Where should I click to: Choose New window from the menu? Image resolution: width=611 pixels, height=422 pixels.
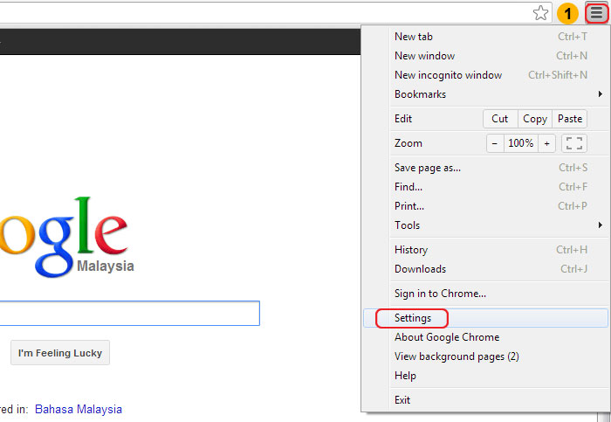pyautogui.click(x=485, y=55)
